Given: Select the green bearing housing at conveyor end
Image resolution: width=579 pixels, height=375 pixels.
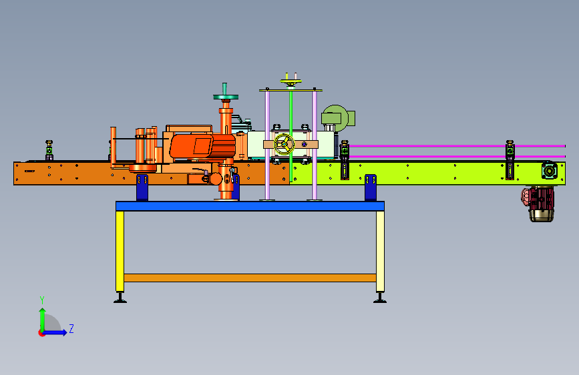Looking at the screenshot, I should [x=549, y=170].
